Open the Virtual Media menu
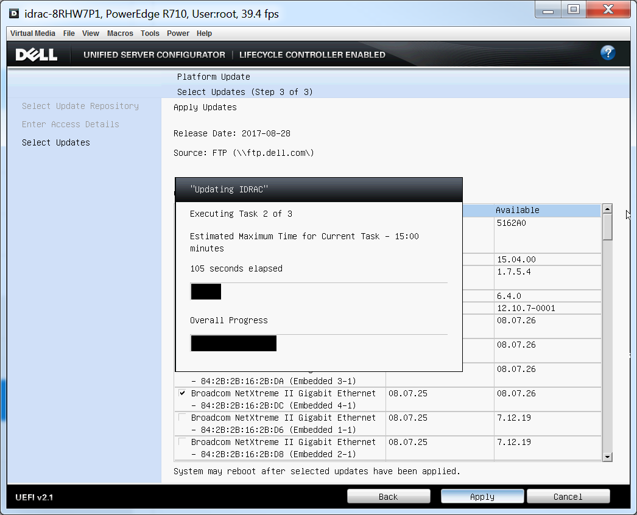The height and width of the screenshot is (515, 637). click(x=33, y=33)
